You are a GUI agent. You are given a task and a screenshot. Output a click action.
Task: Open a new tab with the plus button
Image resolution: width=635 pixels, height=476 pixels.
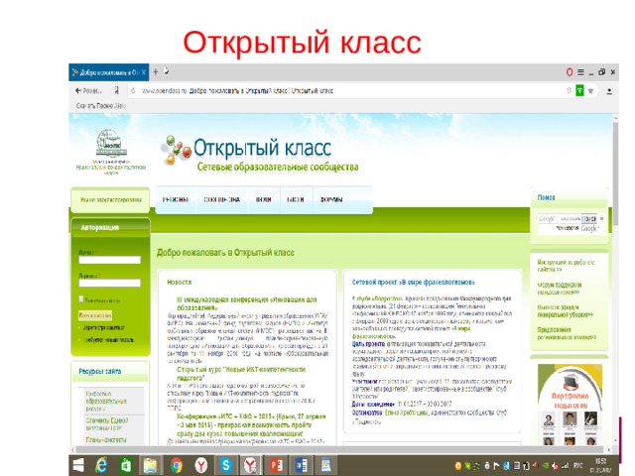pyautogui.click(x=156, y=72)
